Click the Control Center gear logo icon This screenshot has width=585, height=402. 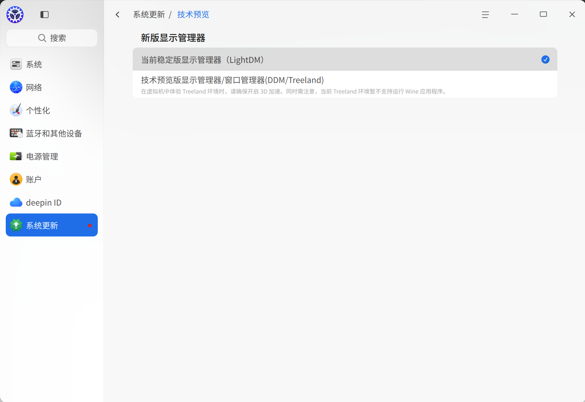(x=15, y=15)
